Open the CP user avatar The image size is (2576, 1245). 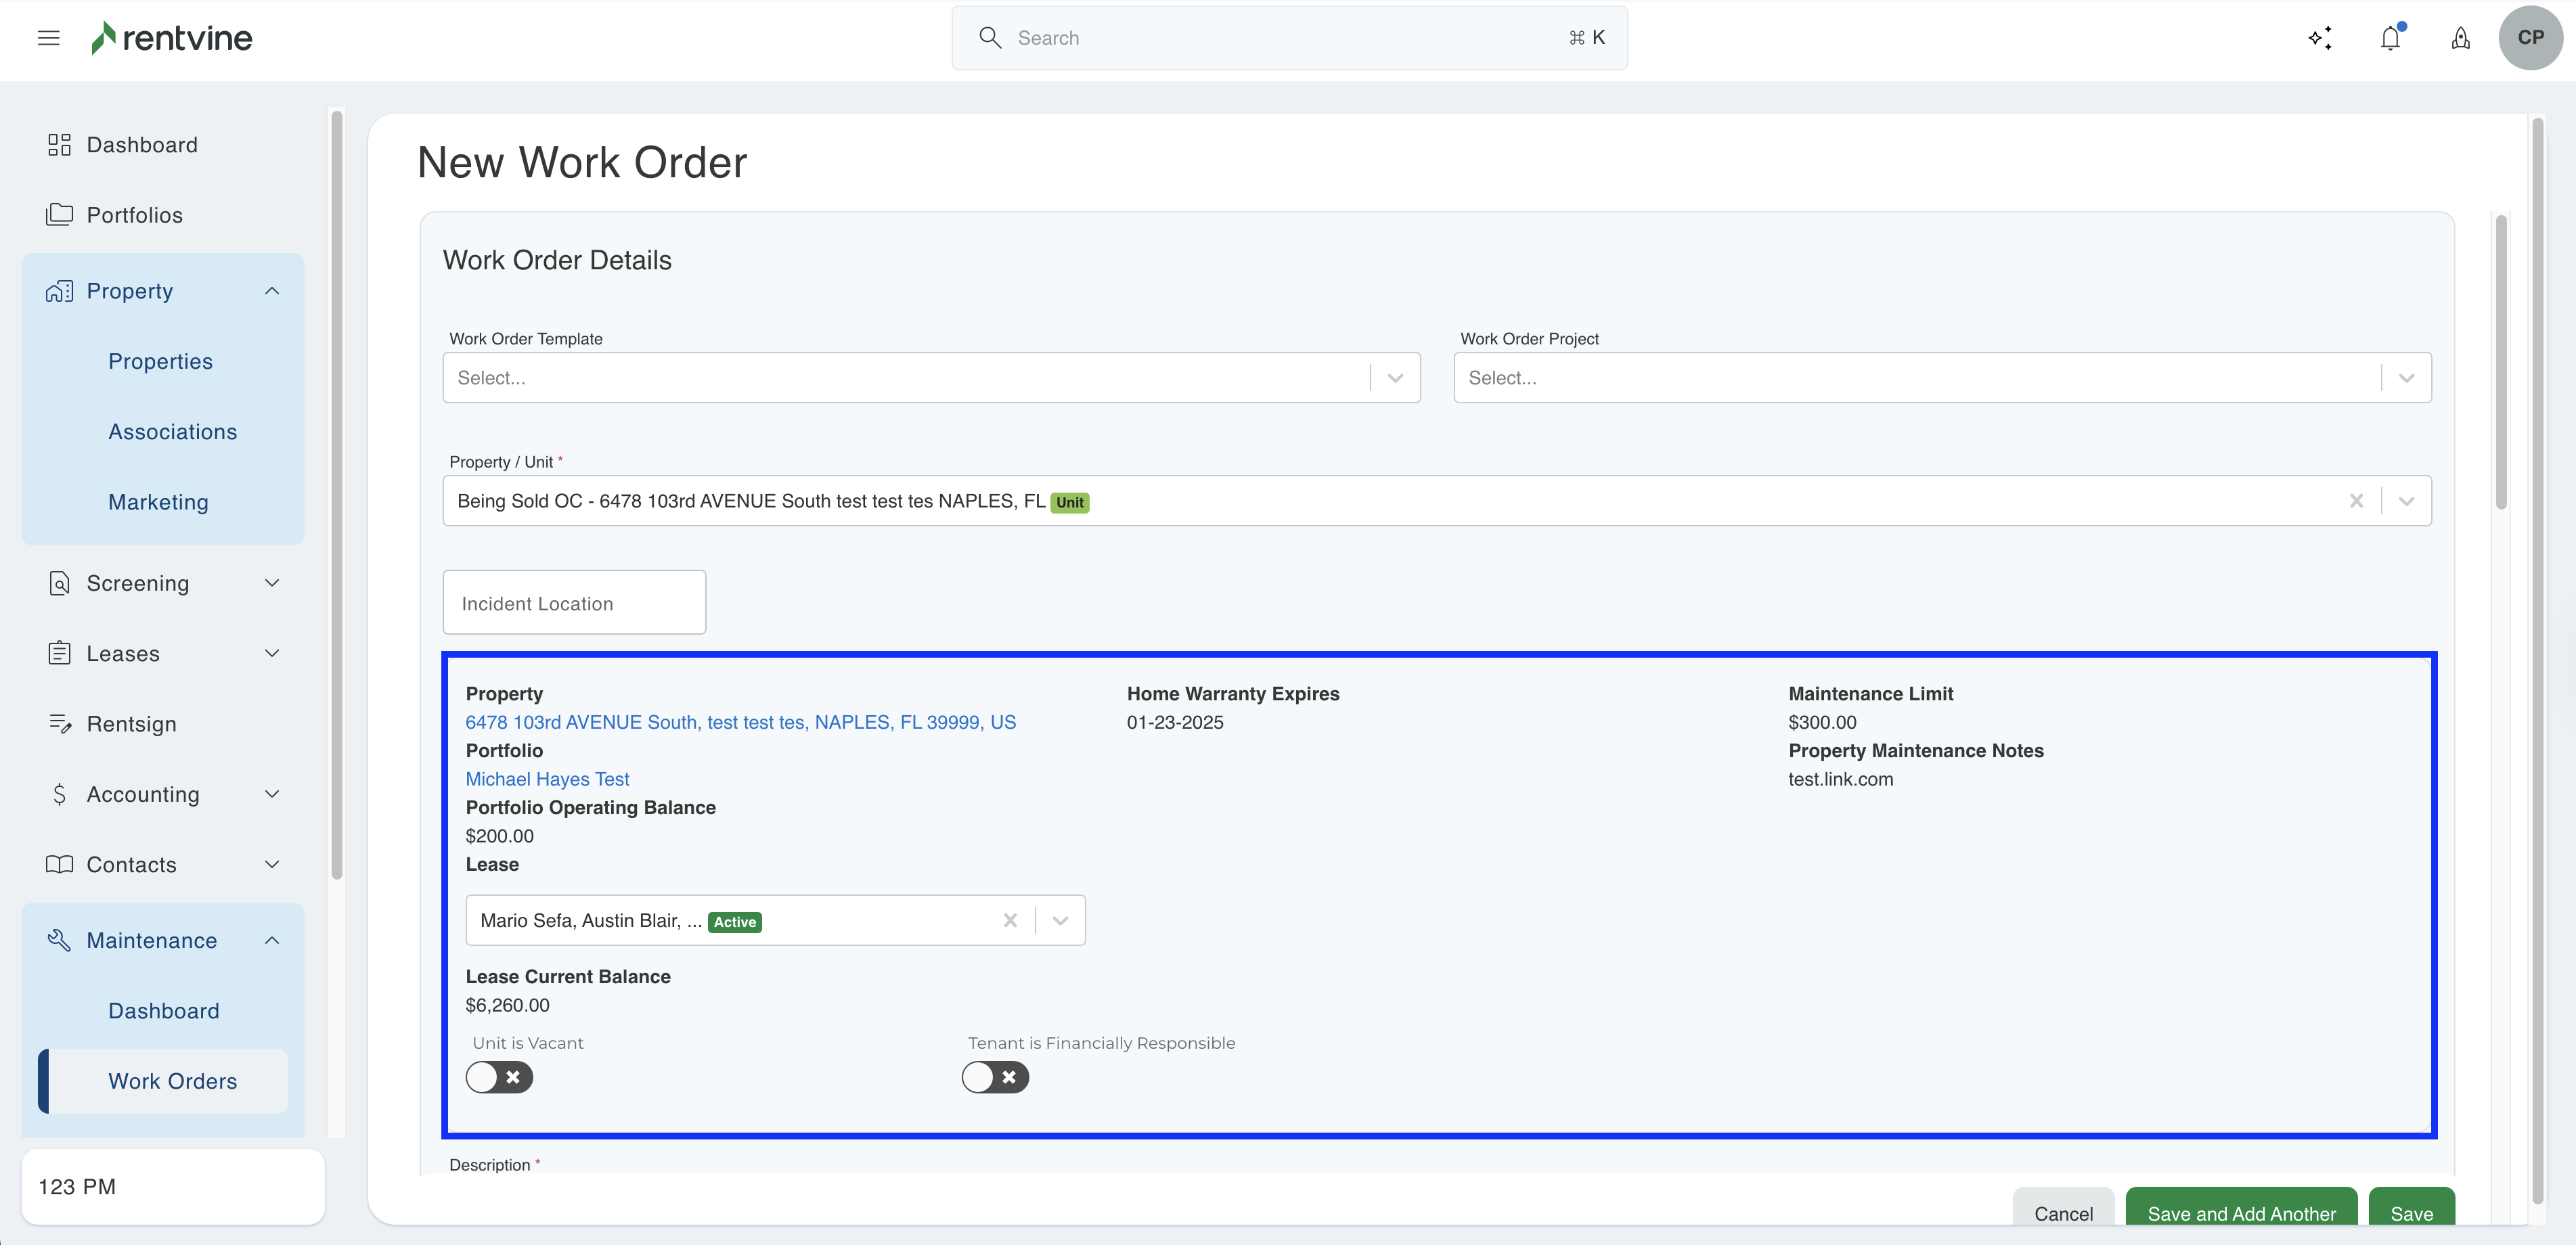click(x=2530, y=38)
